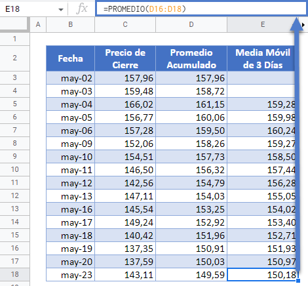Select cumulative average cell 154,79

pos(191,183)
